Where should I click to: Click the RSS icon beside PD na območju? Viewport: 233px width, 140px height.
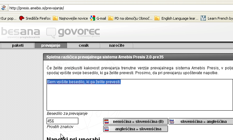click(111, 18)
